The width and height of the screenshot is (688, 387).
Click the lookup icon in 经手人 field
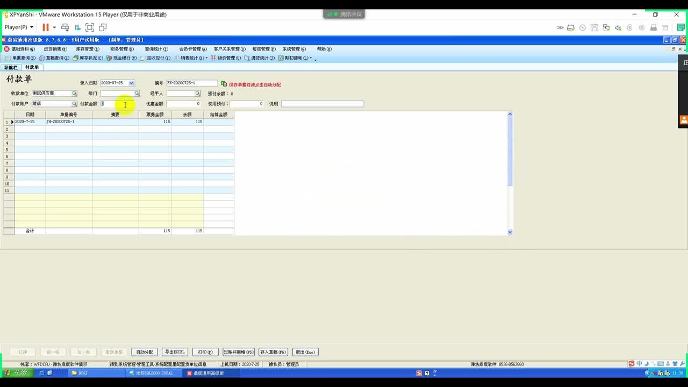tap(197, 94)
